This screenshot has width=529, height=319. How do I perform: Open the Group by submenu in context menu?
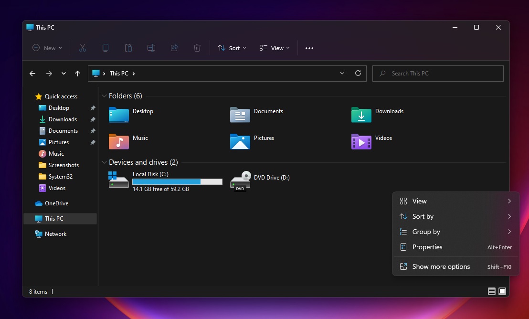pyautogui.click(x=456, y=232)
